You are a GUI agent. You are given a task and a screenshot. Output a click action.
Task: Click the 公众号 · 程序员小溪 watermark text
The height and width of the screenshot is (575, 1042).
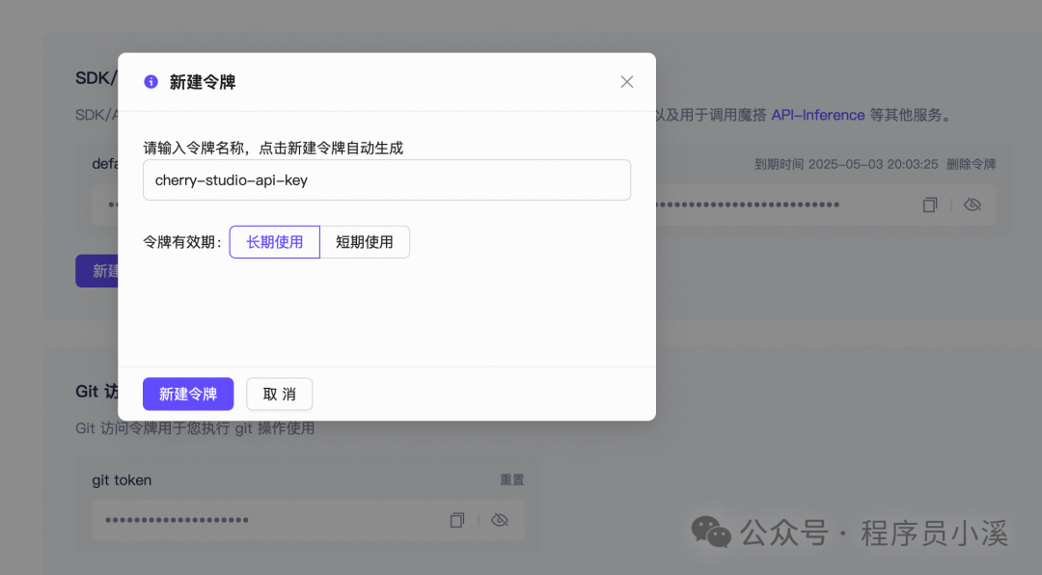[874, 533]
